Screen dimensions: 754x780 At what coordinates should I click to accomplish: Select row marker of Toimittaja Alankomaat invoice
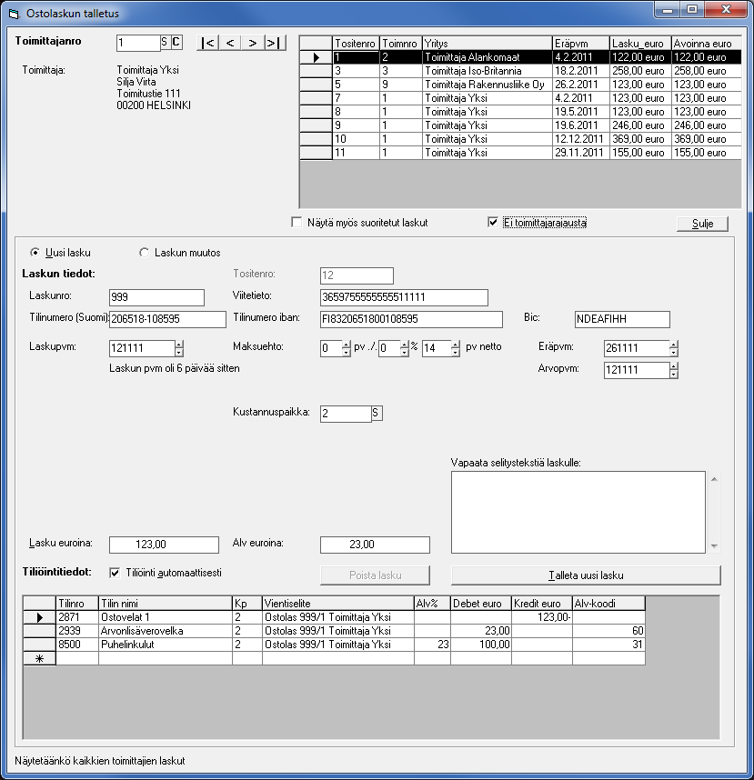pyautogui.click(x=316, y=57)
